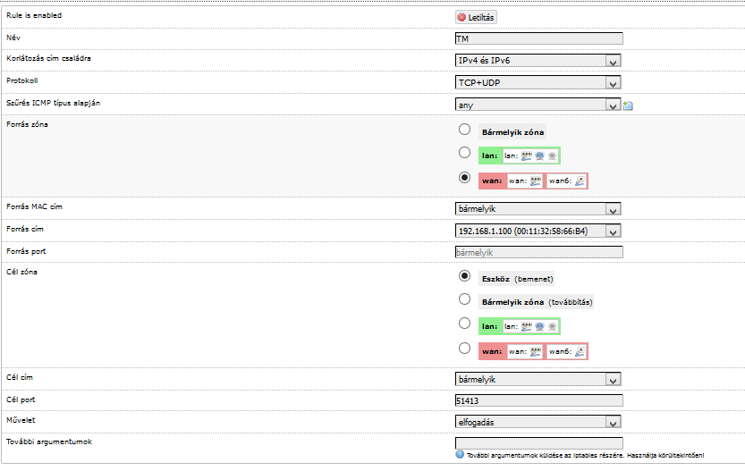Click the wan ethernet interface icon in Forrás zóna
The width and height of the screenshot is (745, 471).
(536, 181)
